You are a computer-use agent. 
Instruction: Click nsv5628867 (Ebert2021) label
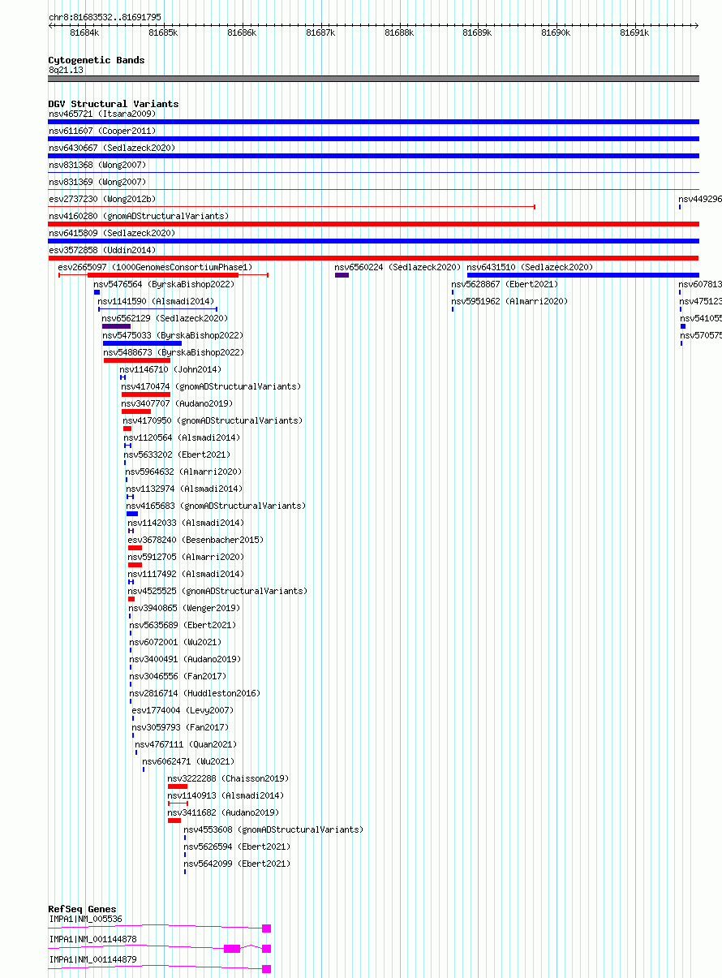[x=505, y=284]
